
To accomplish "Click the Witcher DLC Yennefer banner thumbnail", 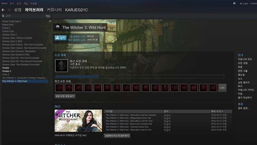I will coord(78,121).
